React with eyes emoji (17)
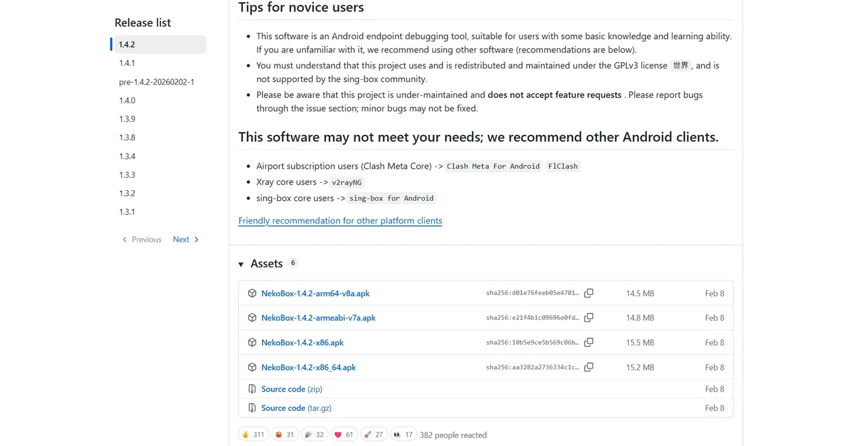This screenshot has height=446, width=859. [x=403, y=435]
